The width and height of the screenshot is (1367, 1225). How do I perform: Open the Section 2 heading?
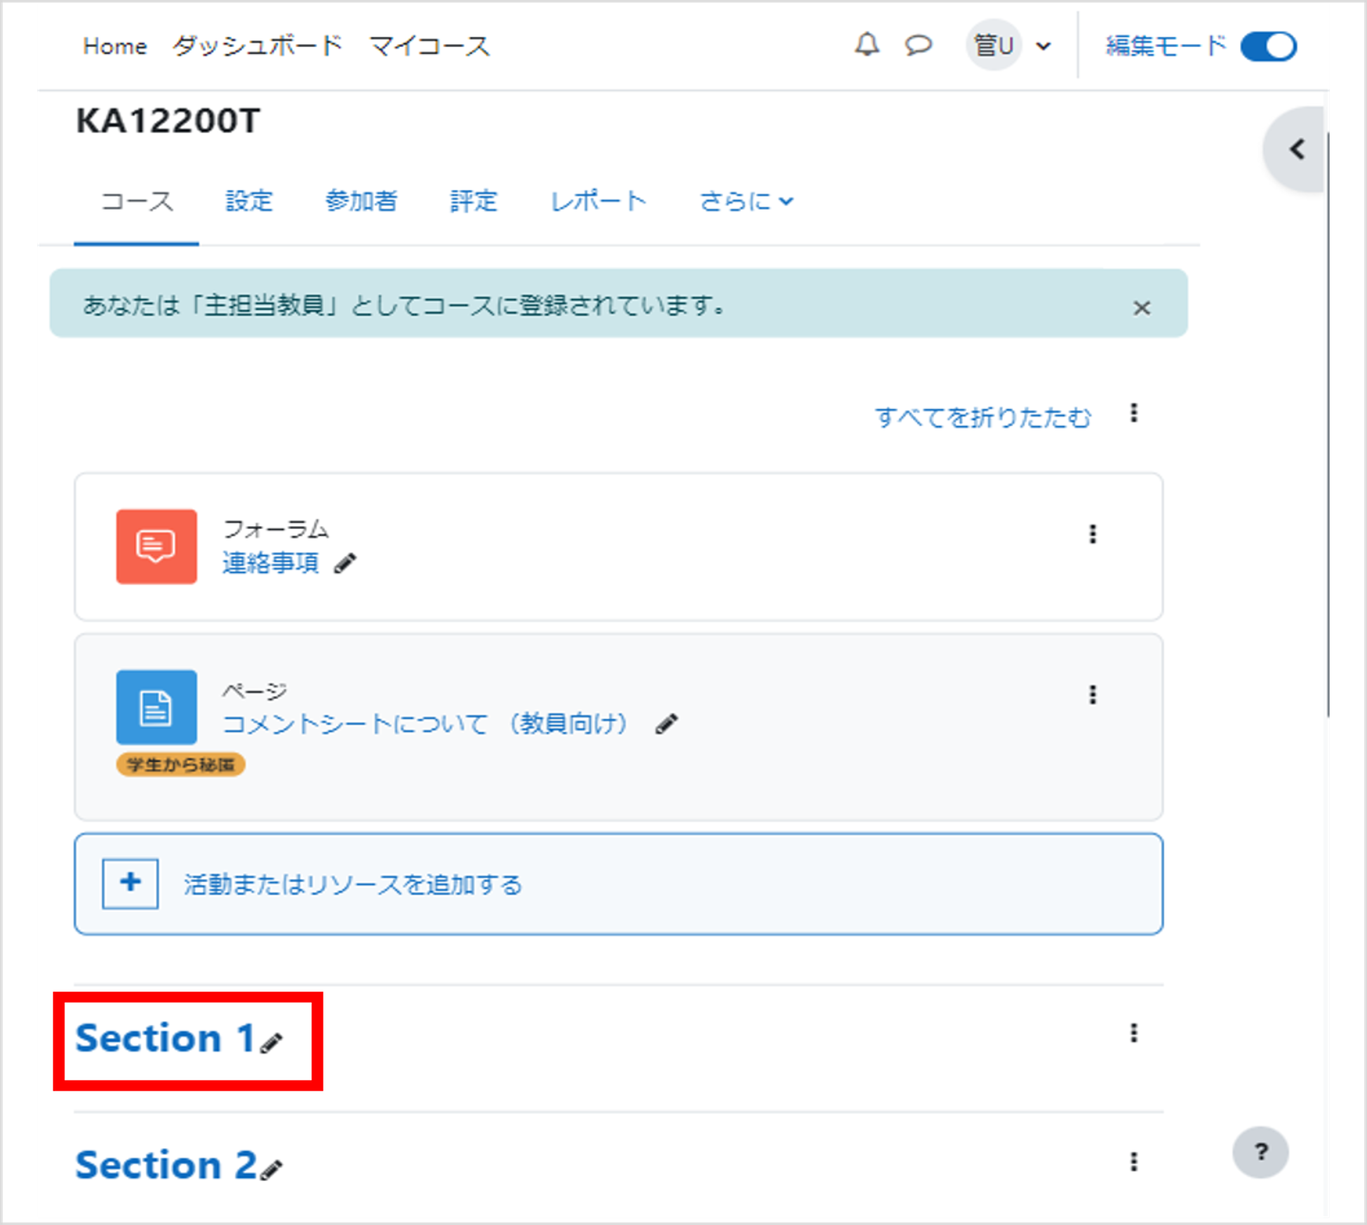click(166, 1165)
